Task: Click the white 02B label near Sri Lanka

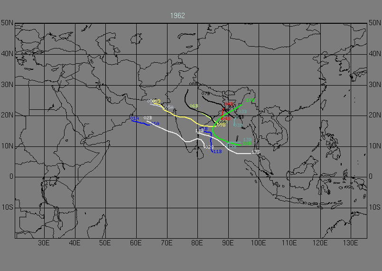Action: coord(208,147)
